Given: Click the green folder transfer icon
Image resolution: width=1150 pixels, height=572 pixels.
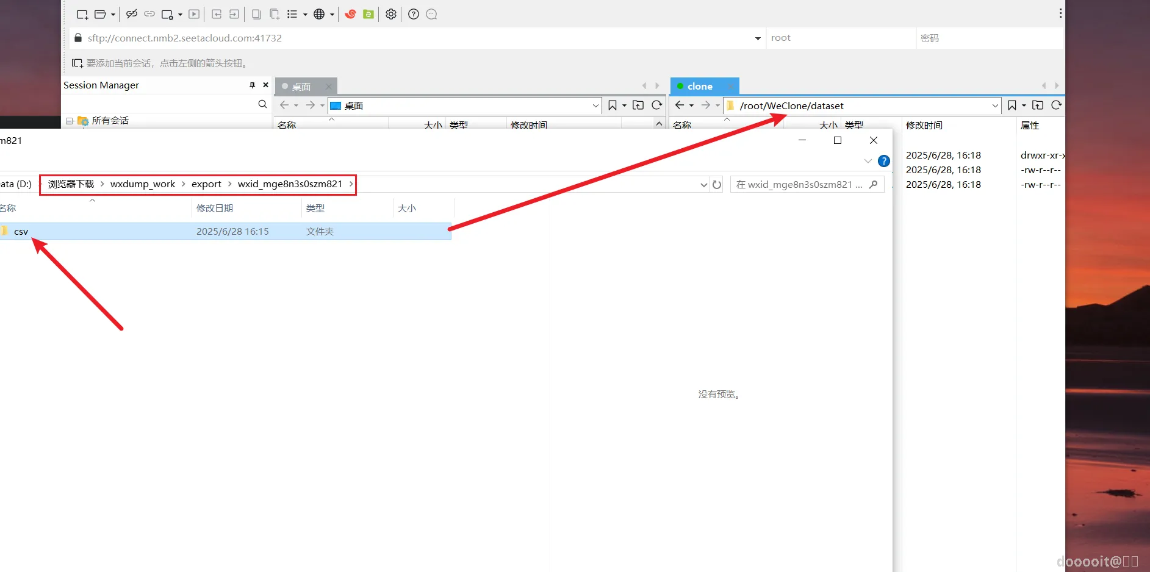Looking at the screenshot, I should point(368,14).
